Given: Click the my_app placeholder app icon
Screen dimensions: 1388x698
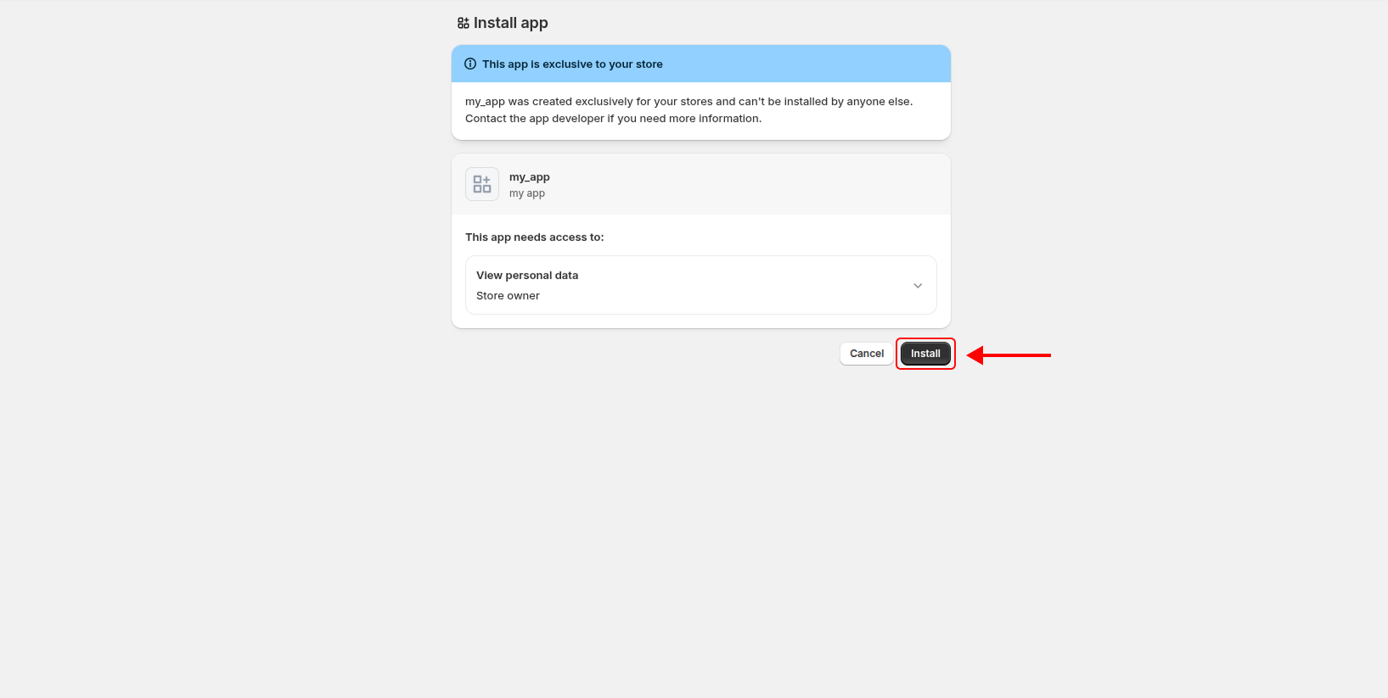Looking at the screenshot, I should tap(482, 184).
